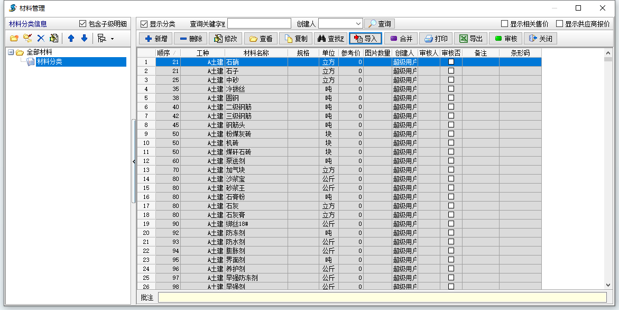Move category down with blue down arrow
The width and height of the screenshot is (619, 310).
83,38
